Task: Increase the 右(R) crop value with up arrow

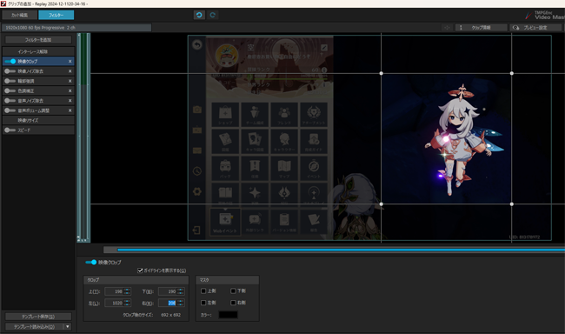Action: pos(181,301)
